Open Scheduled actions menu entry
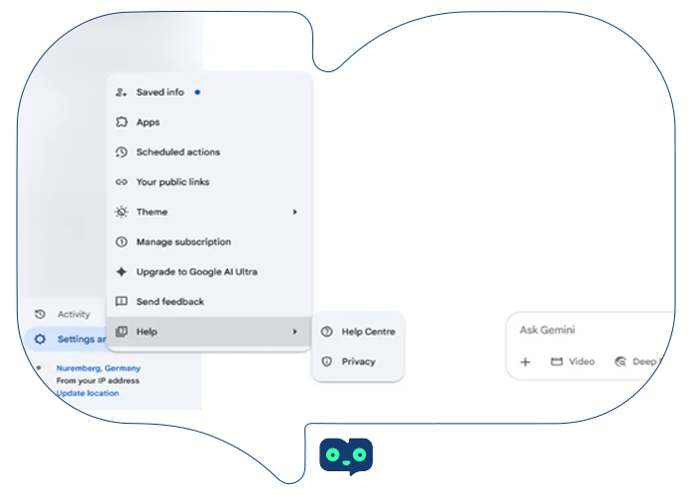The height and width of the screenshot is (495, 693). pyautogui.click(x=177, y=152)
